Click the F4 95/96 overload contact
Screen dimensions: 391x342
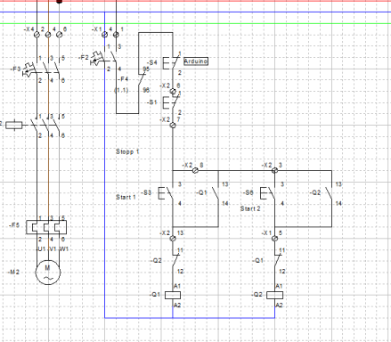tap(142, 79)
